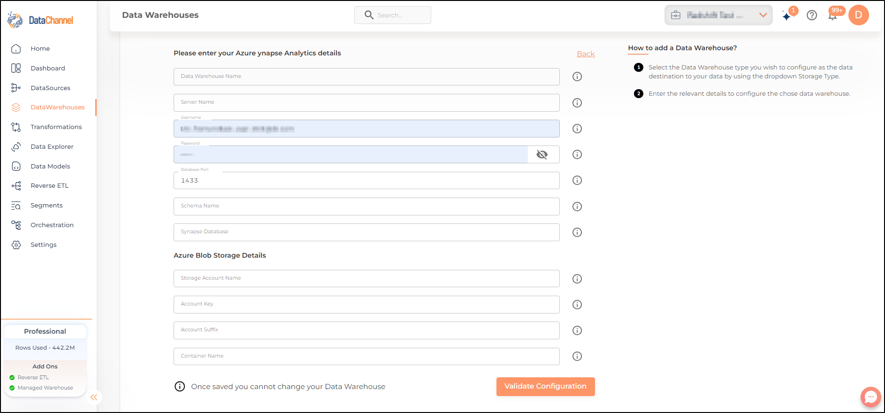This screenshot has width=885, height=413.
Task: Show info for Data Warehouse Name
Action: click(x=577, y=76)
